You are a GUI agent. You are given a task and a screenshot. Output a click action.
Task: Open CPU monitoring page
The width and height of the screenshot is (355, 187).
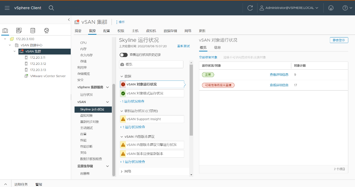(x=83, y=43)
